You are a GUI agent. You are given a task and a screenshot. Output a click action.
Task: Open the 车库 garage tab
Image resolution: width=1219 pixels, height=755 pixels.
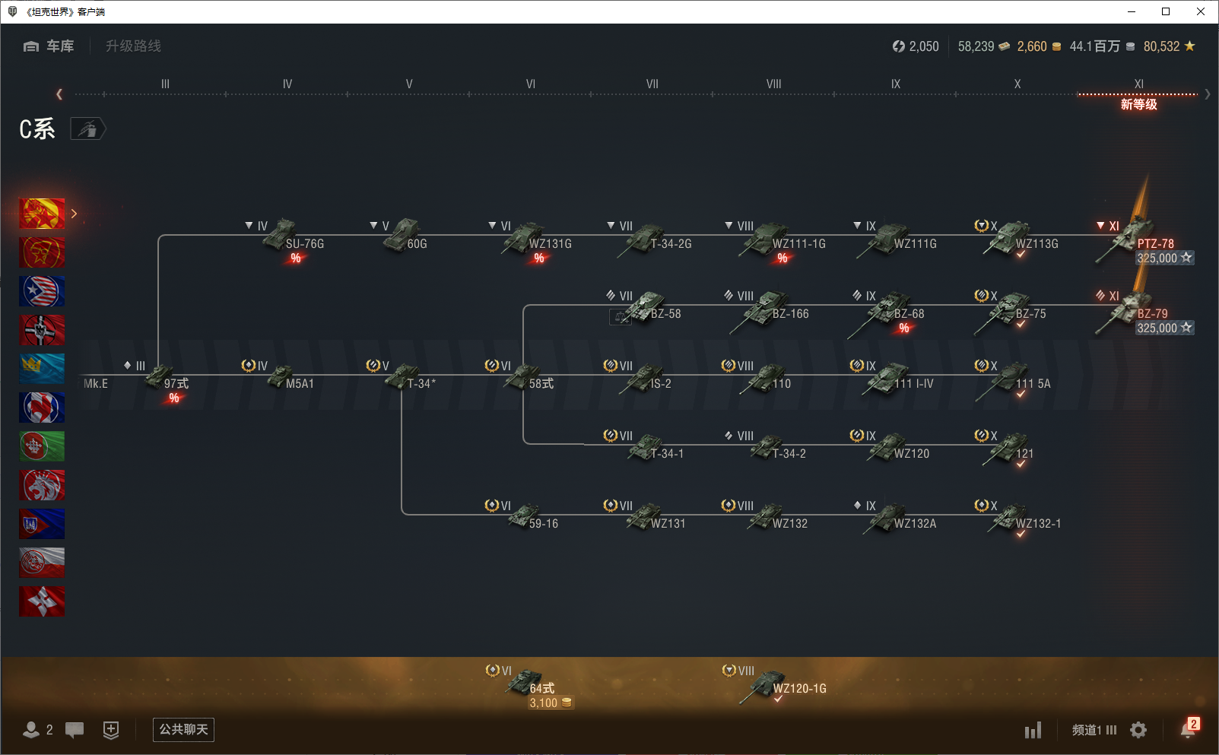[49, 46]
